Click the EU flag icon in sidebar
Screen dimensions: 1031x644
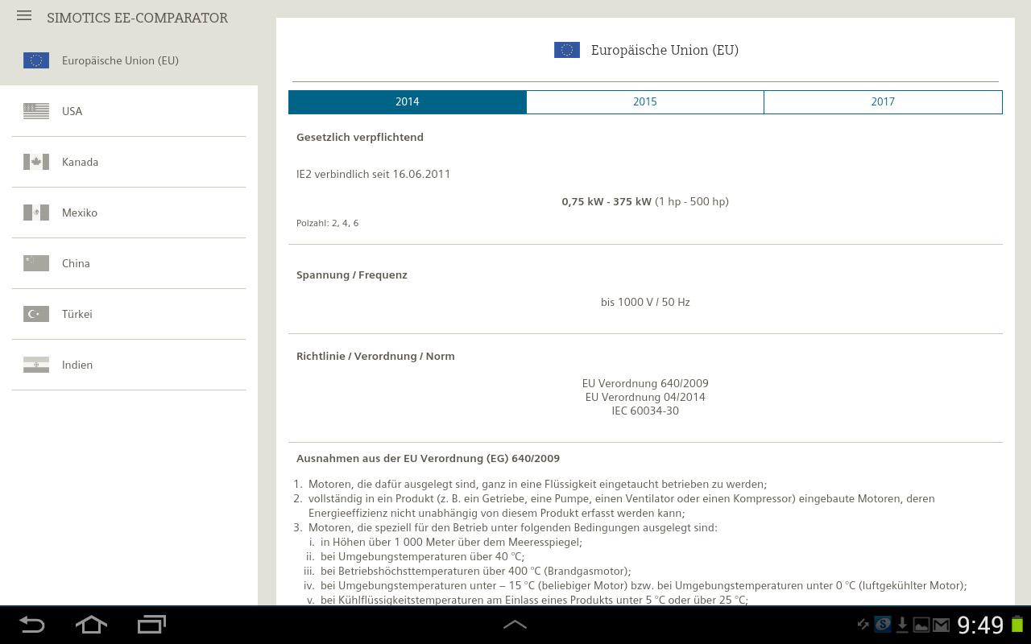click(36, 60)
